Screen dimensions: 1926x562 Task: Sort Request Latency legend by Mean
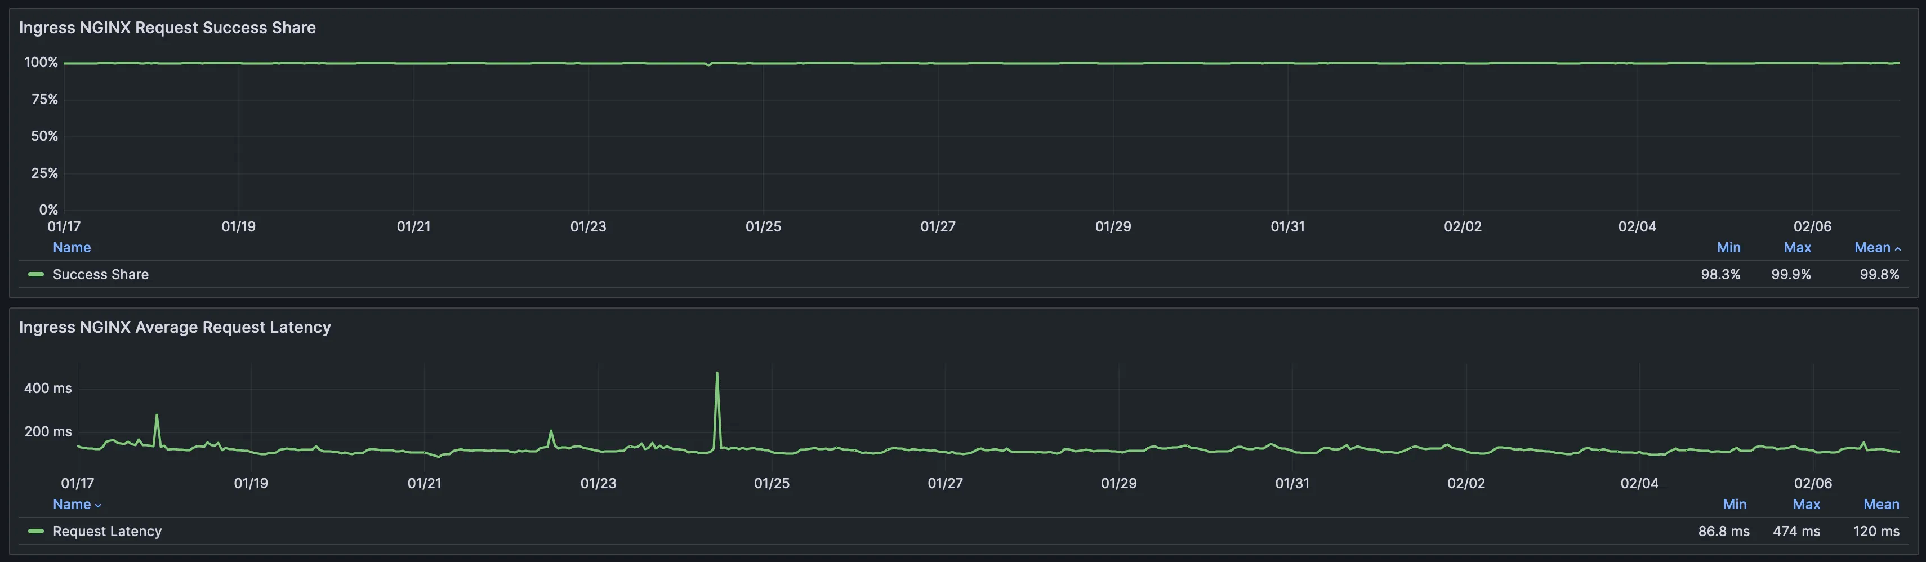point(1880,505)
